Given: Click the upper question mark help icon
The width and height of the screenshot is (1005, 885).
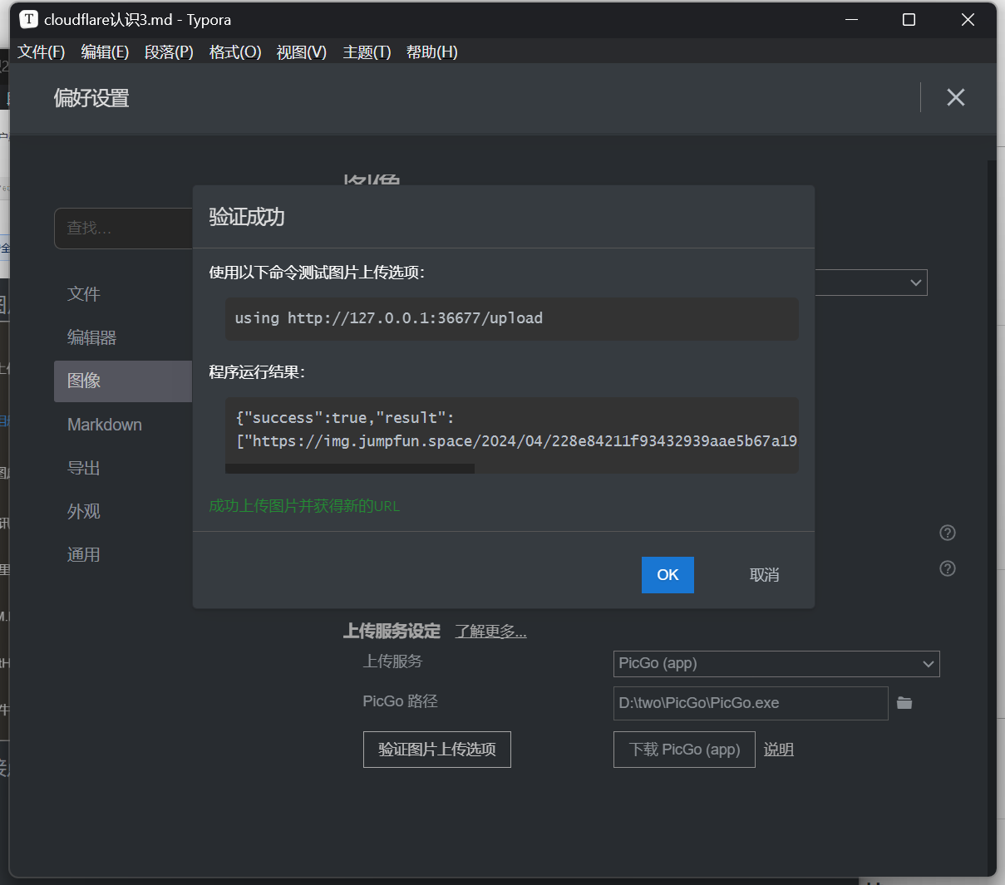Looking at the screenshot, I should click(947, 533).
